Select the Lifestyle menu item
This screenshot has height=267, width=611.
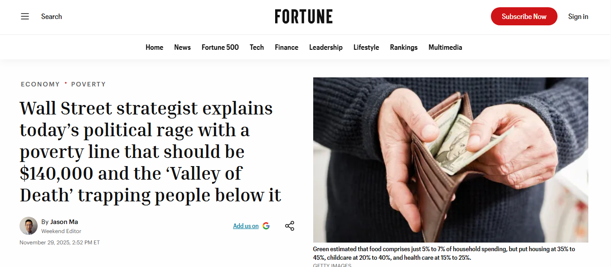pyautogui.click(x=366, y=48)
